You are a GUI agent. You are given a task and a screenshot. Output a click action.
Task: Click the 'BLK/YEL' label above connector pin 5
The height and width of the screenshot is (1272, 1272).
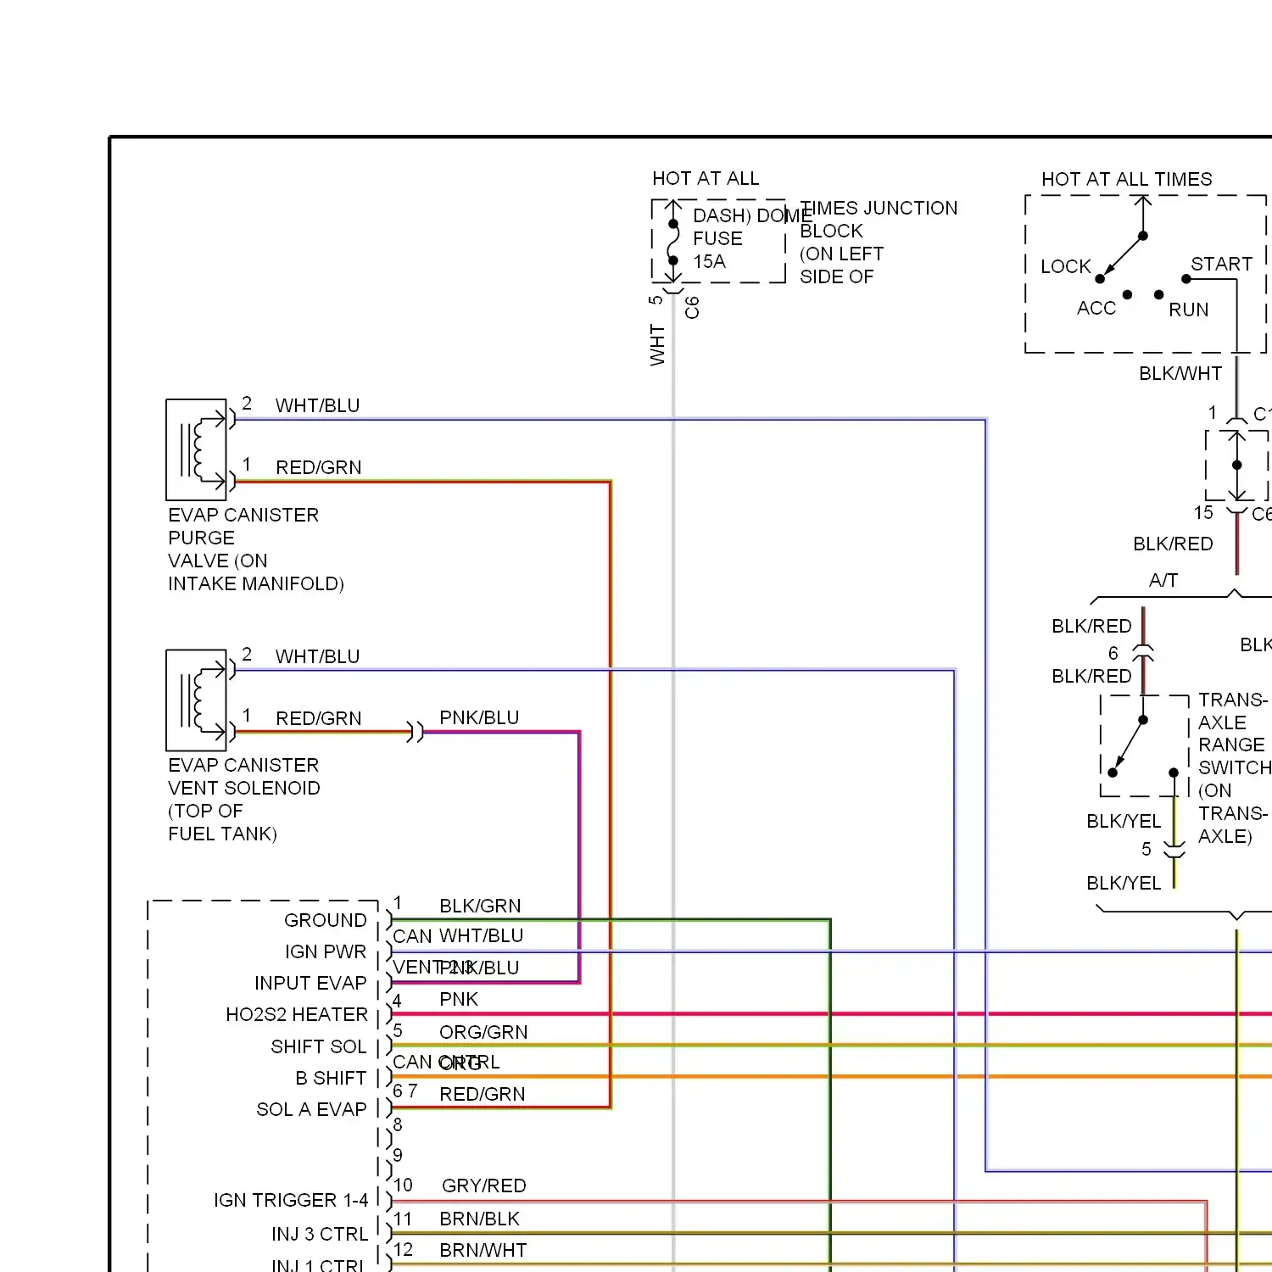1124,821
